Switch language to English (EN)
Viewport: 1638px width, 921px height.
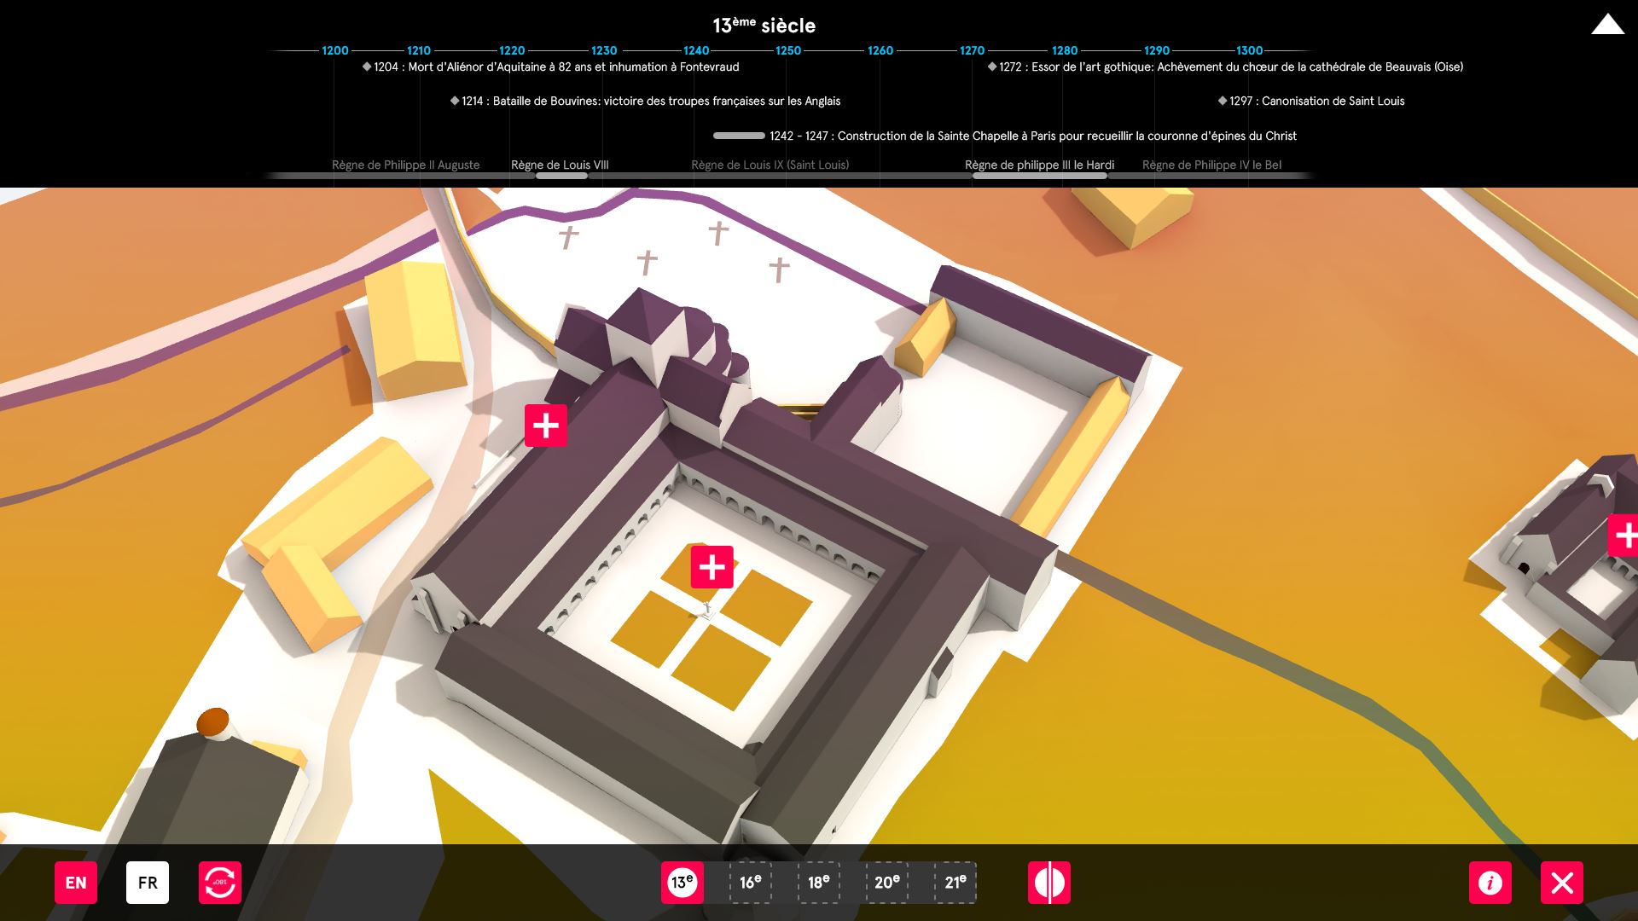pyautogui.click(x=76, y=883)
